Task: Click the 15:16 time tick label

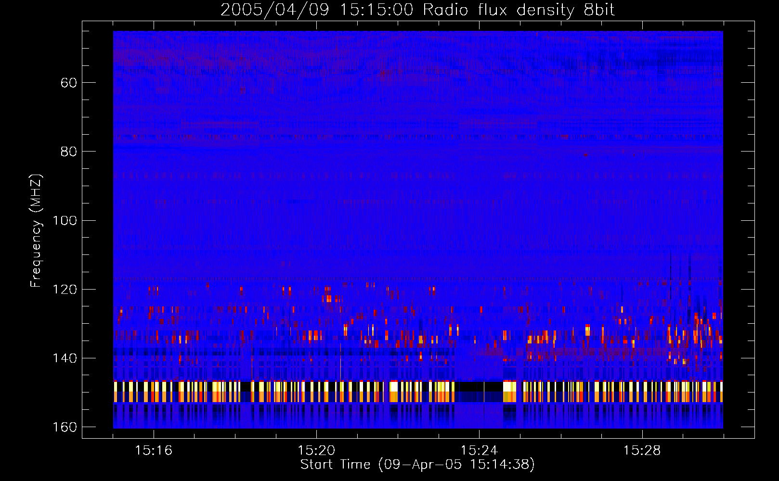Action: tap(154, 451)
